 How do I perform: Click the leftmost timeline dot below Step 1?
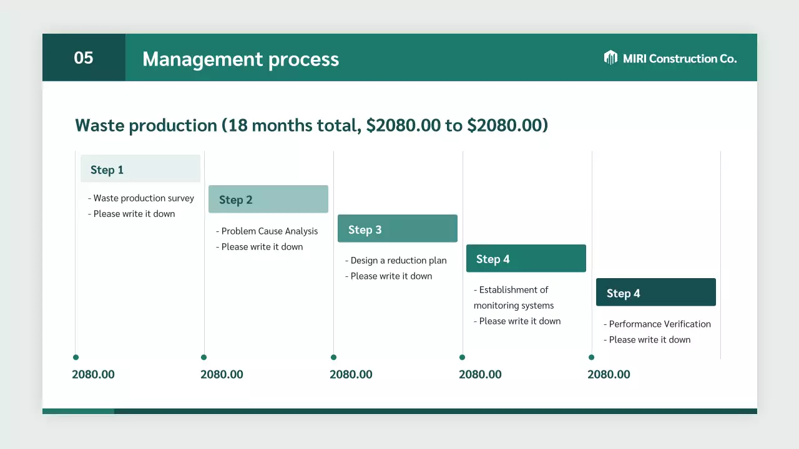(76, 357)
